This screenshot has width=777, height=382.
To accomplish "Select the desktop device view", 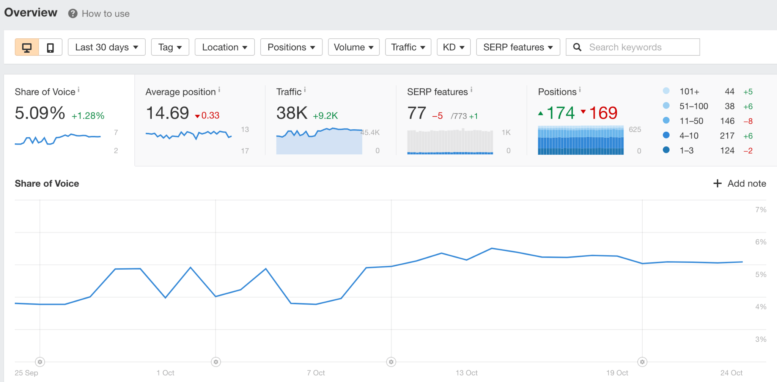I will click(26, 47).
